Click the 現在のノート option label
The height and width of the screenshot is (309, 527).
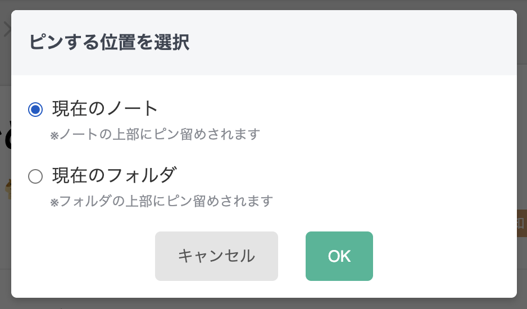click(105, 108)
